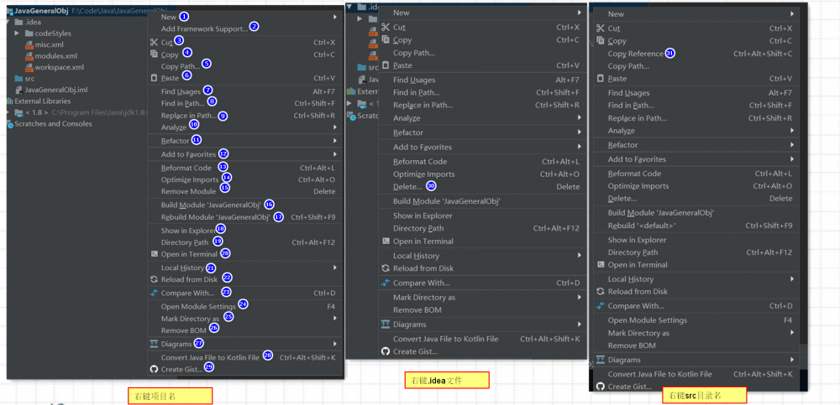Expand the < 1.8 > JDK node arrow
Screen dimensions: 840x405
(x=8, y=112)
